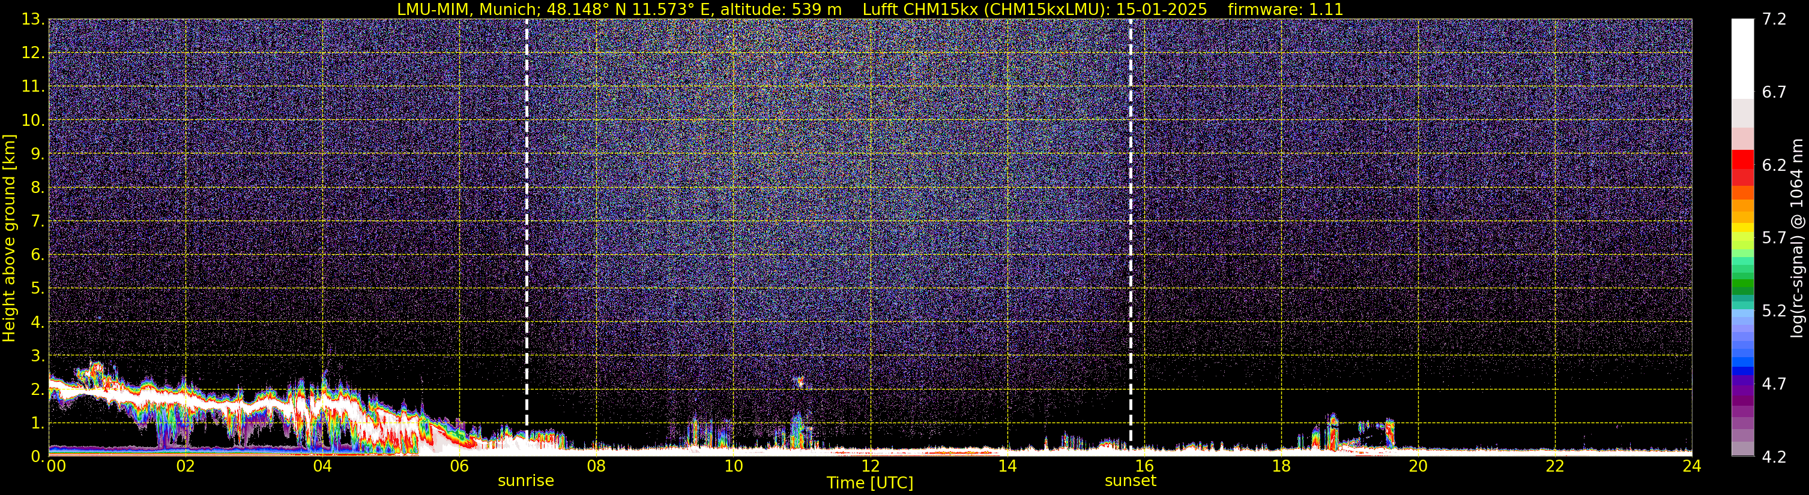Click the sunrise label below the time axis
The width and height of the screenshot is (1809, 495).
pos(525,481)
